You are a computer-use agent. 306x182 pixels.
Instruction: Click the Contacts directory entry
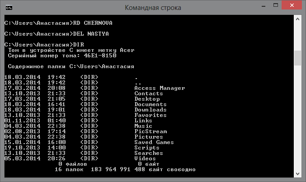click(x=149, y=93)
